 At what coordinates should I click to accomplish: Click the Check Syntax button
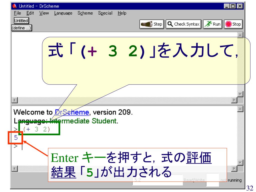click(183, 24)
